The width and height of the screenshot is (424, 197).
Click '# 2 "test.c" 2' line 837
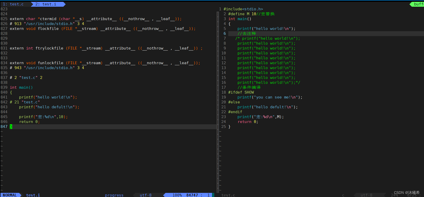click(26, 78)
